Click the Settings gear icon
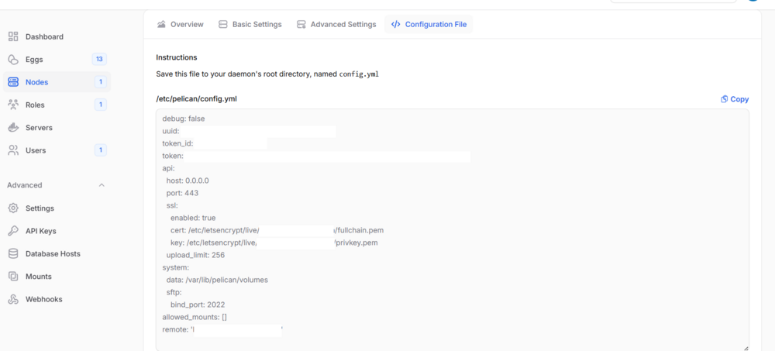This screenshot has height=351, width=775. (13, 208)
